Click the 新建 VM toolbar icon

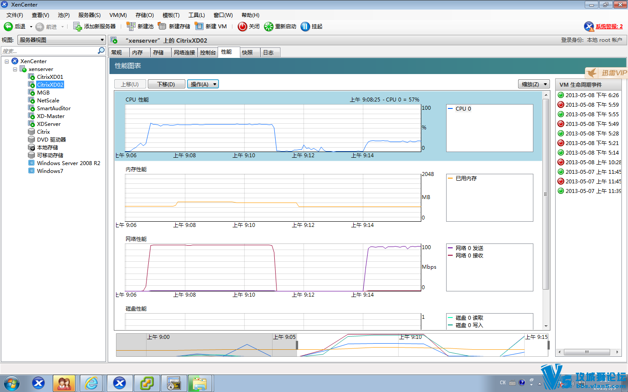pos(199,27)
